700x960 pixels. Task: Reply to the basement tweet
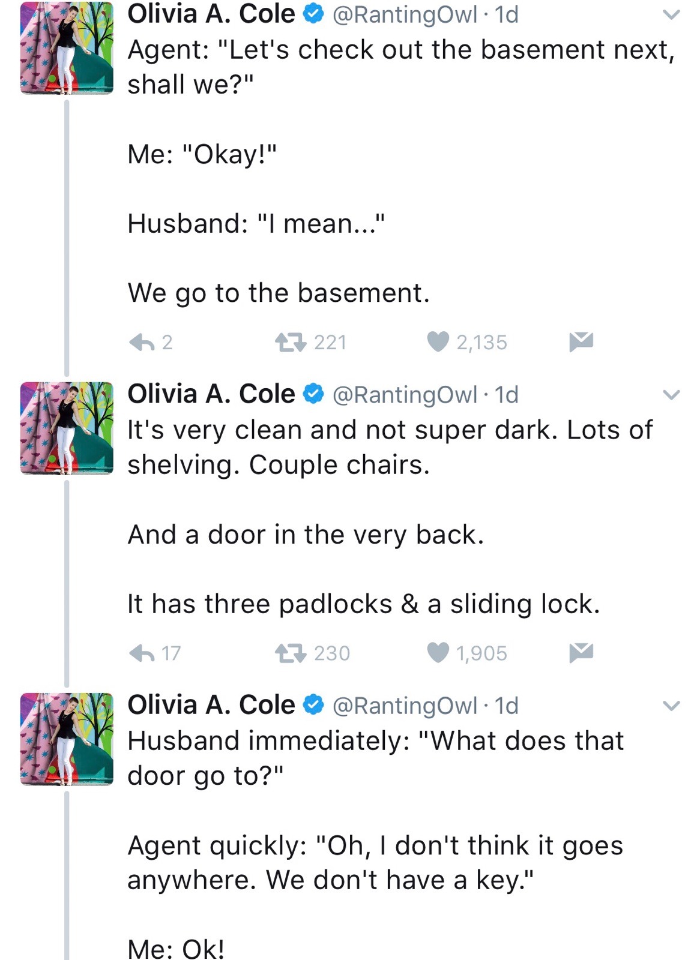tap(142, 342)
